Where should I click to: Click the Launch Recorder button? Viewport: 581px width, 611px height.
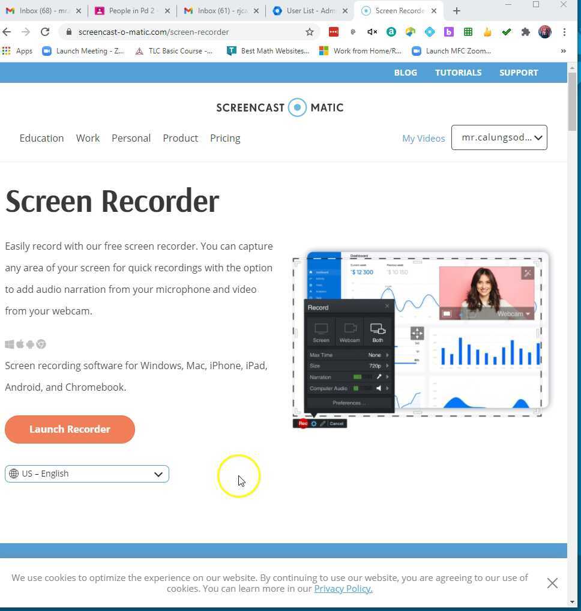pyautogui.click(x=70, y=429)
